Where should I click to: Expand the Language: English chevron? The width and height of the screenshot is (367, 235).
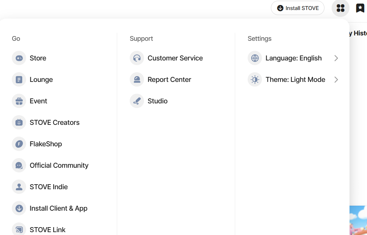(x=336, y=58)
